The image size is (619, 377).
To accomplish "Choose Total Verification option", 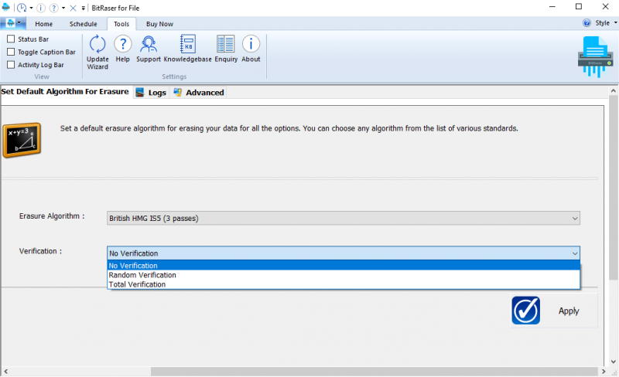I will (x=344, y=284).
